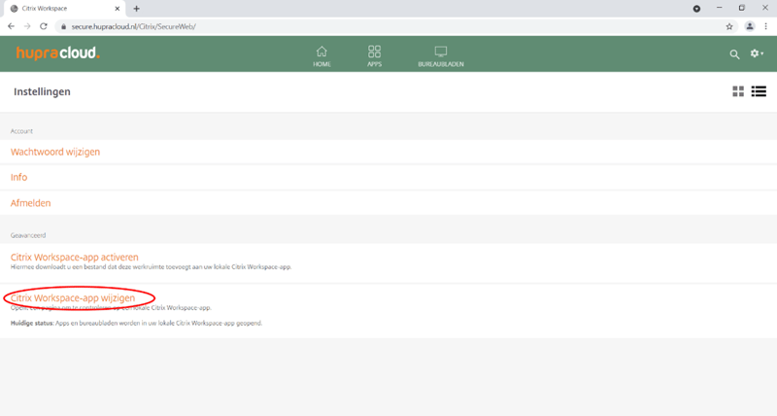Image resolution: width=777 pixels, height=416 pixels.
Task: Go forward in browser history
Action: pyautogui.click(x=27, y=26)
